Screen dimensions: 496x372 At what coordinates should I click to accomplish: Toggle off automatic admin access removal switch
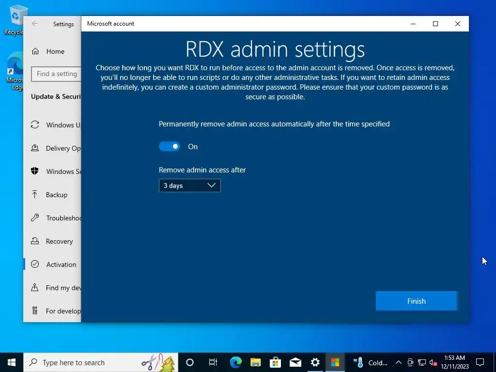pyautogui.click(x=170, y=146)
